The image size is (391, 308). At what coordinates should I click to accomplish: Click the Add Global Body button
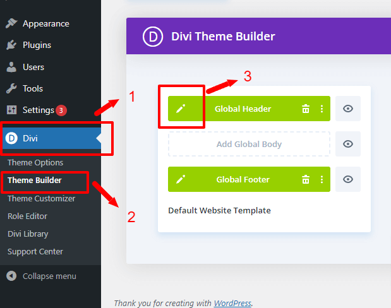(249, 144)
